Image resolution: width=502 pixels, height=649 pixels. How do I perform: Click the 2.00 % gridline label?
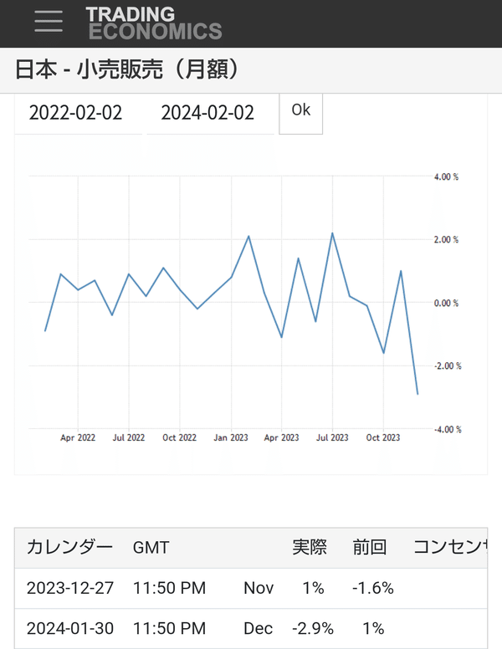[446, 240]
